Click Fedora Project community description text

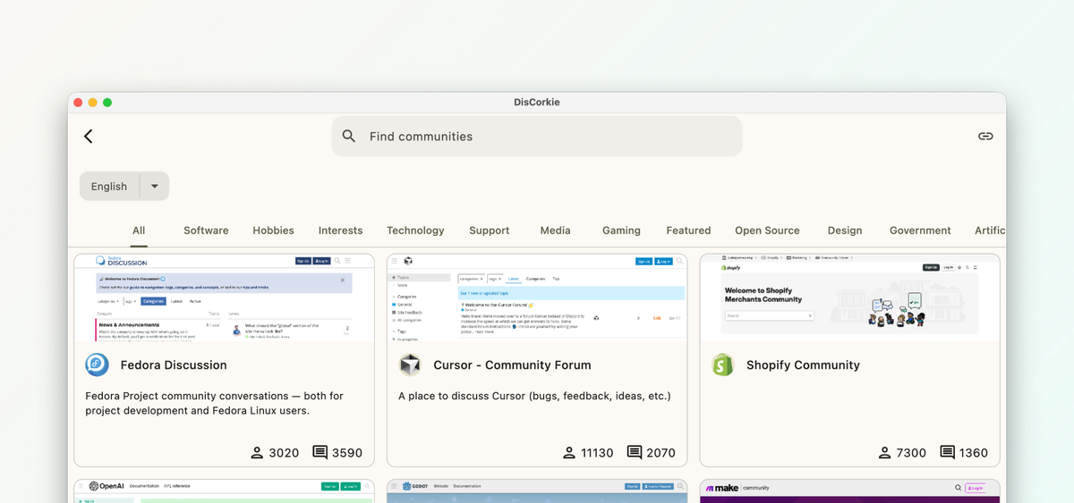tap(214, 403)
